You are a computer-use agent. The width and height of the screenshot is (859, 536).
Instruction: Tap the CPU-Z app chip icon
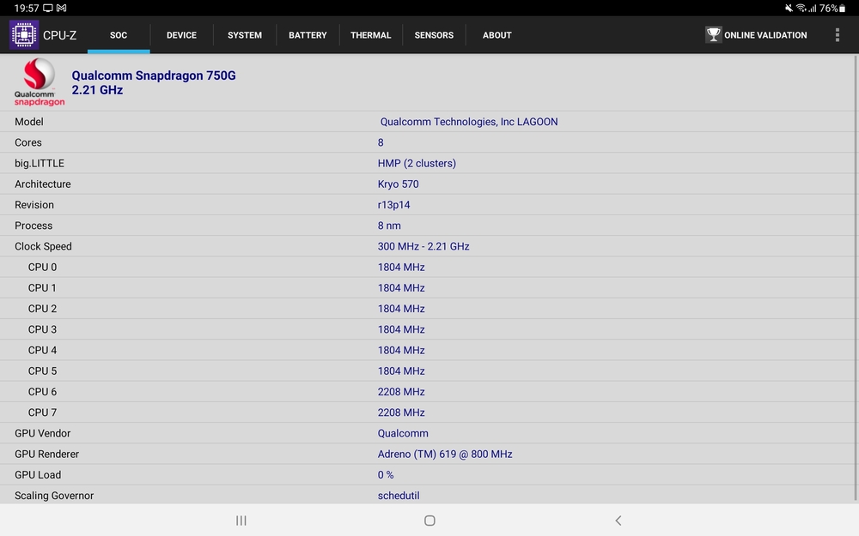coord(24,35)
